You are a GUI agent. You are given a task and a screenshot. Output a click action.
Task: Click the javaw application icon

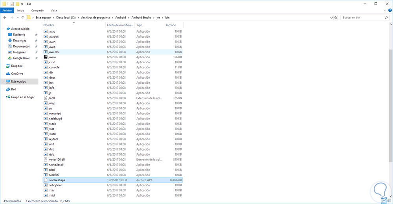(46, 57)
